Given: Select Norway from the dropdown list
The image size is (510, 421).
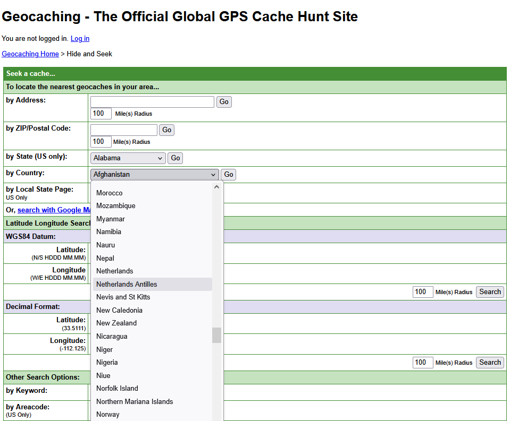Looking at the screenshot, I should [108, 414].
